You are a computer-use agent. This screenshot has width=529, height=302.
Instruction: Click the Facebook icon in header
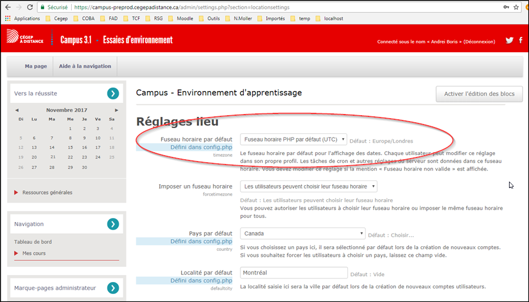click(x=520, y=41)
